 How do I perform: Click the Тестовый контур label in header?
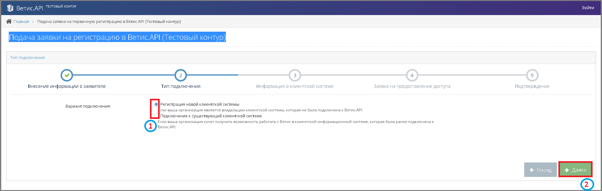pos(61,6)
